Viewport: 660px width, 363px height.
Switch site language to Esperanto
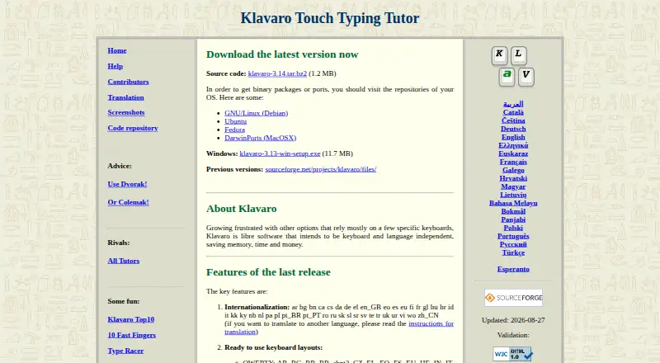[x=513, y=269]
